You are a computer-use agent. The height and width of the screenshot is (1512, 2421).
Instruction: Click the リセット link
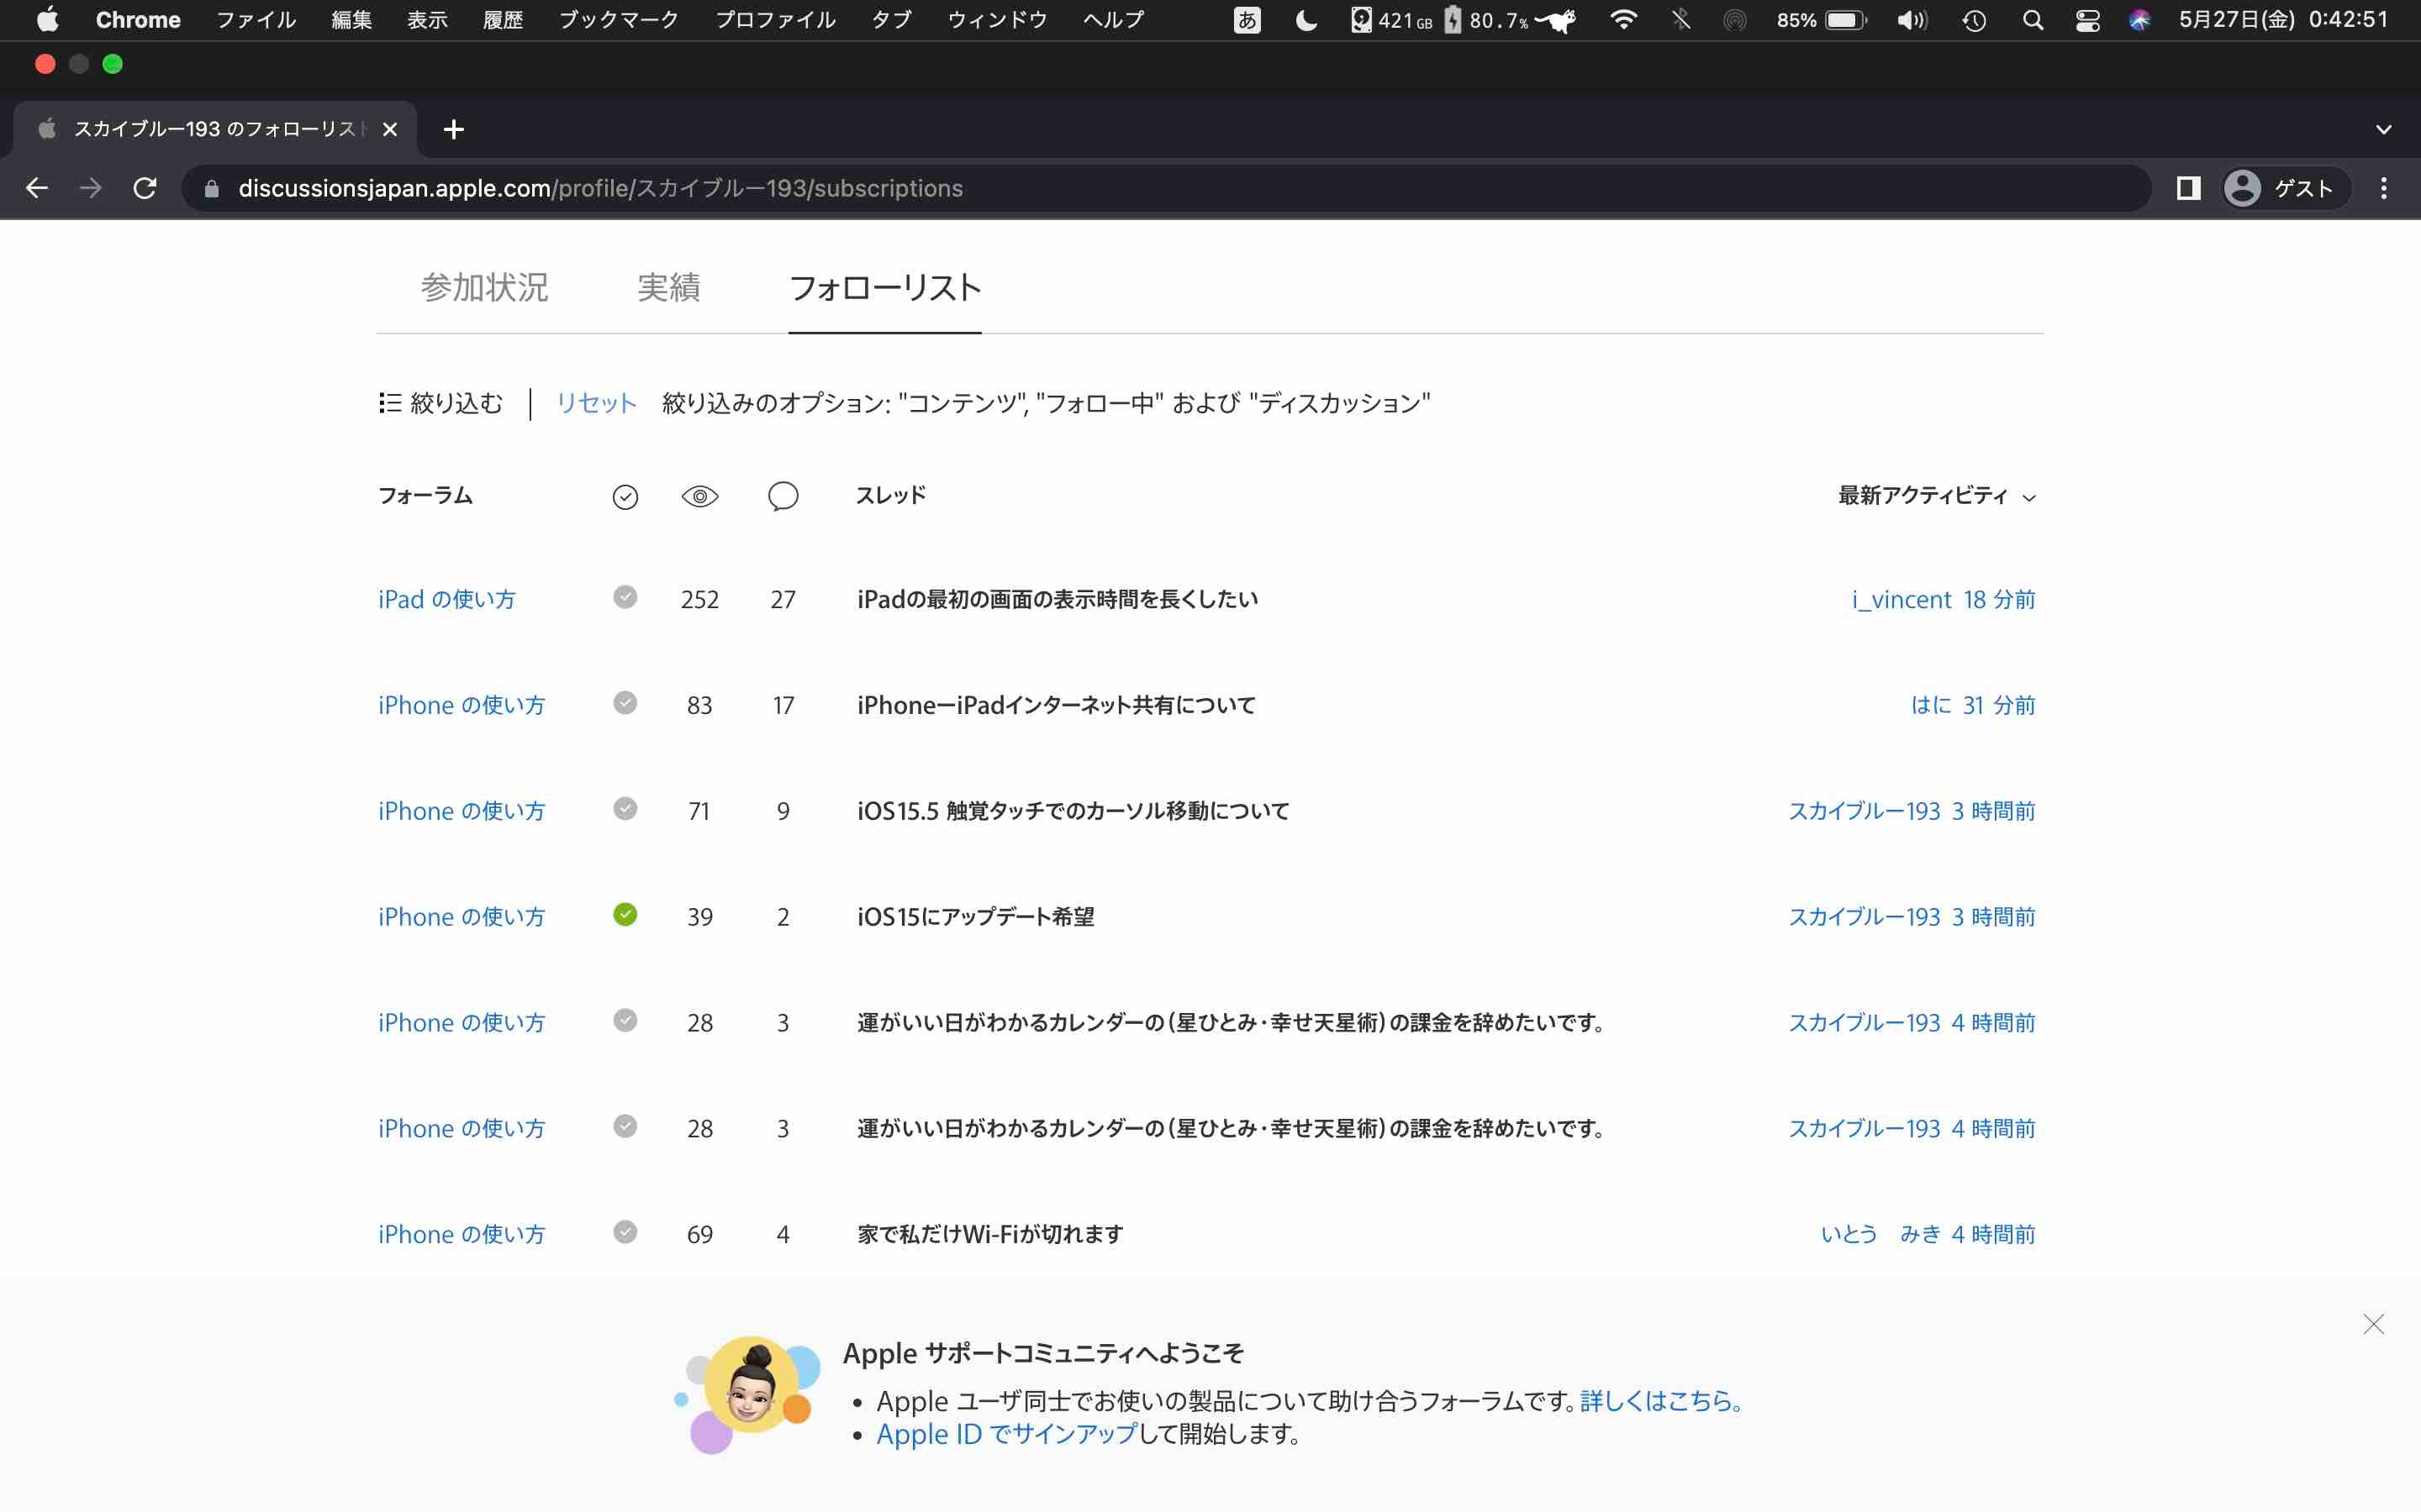[596, 403]
